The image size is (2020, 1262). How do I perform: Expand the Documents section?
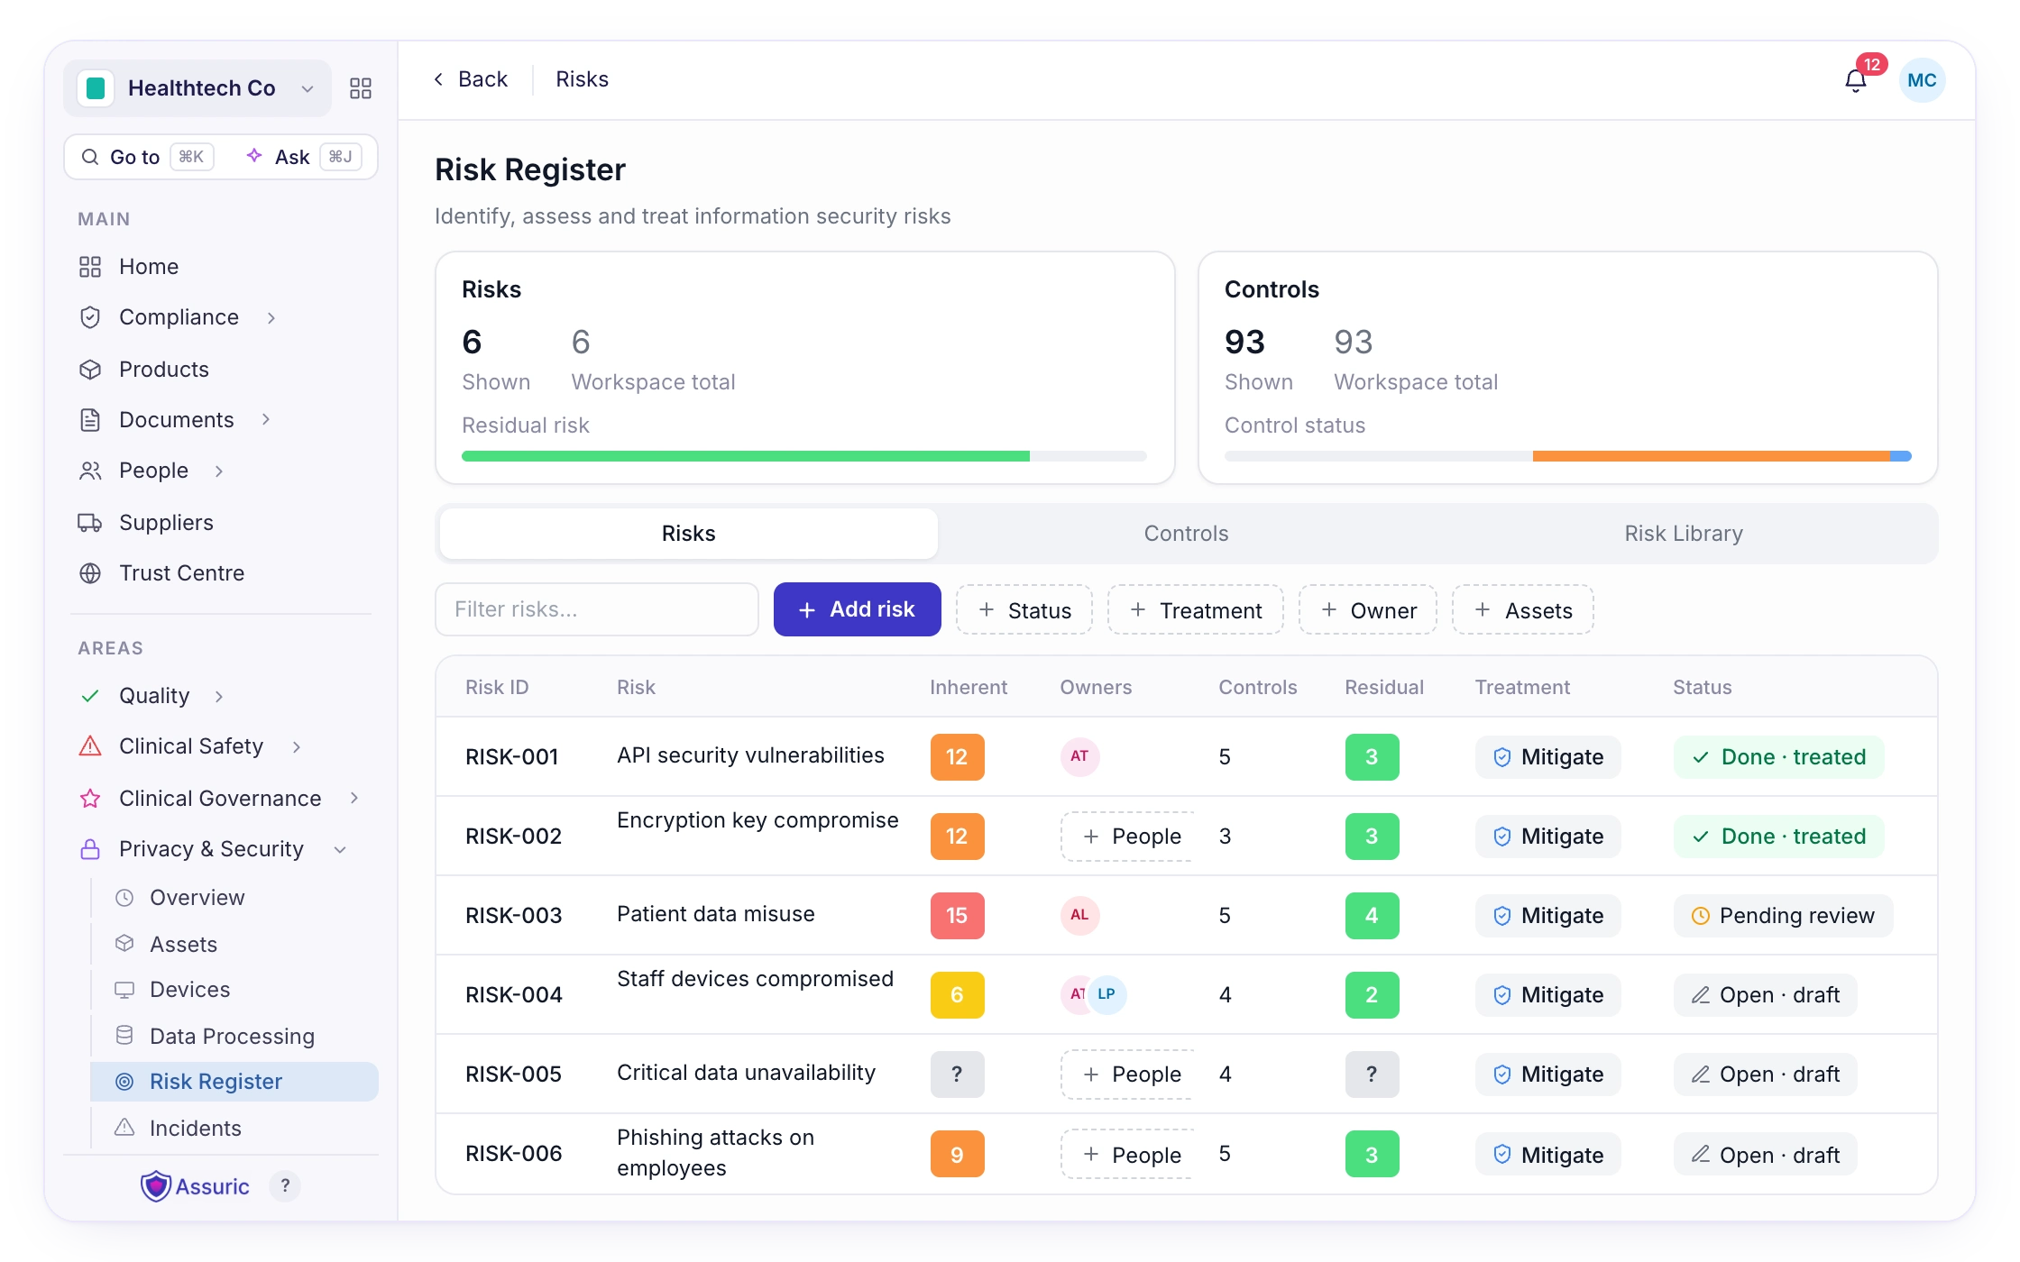pos(266,420)
